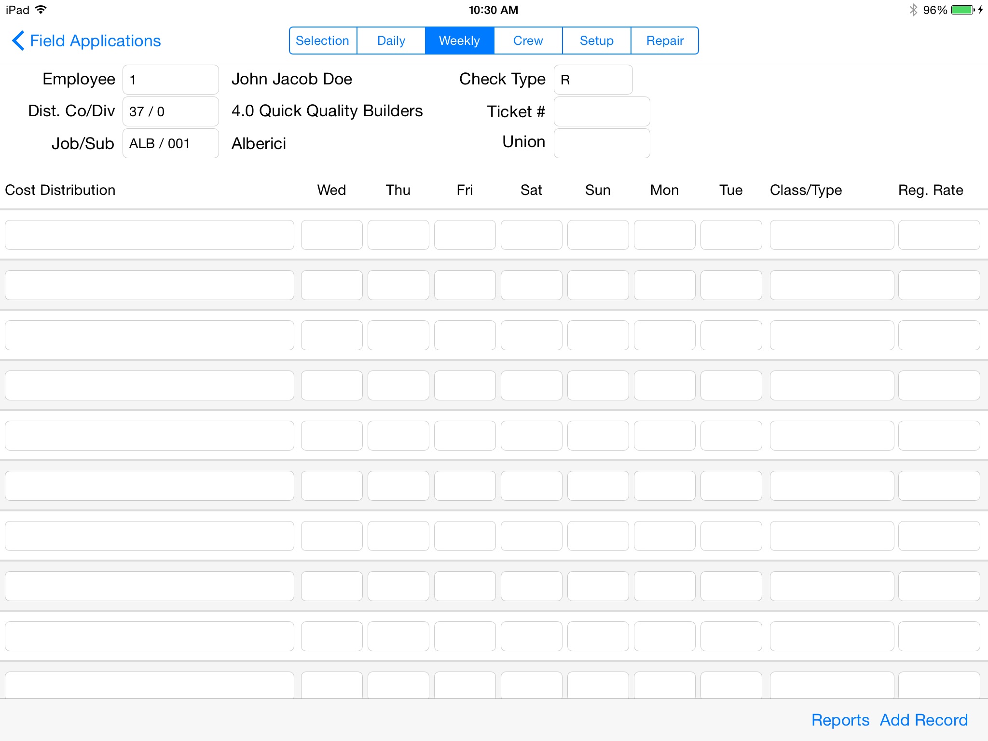Select the Employee number field
This screenshot has height=741, width=988.
(171, 78)
